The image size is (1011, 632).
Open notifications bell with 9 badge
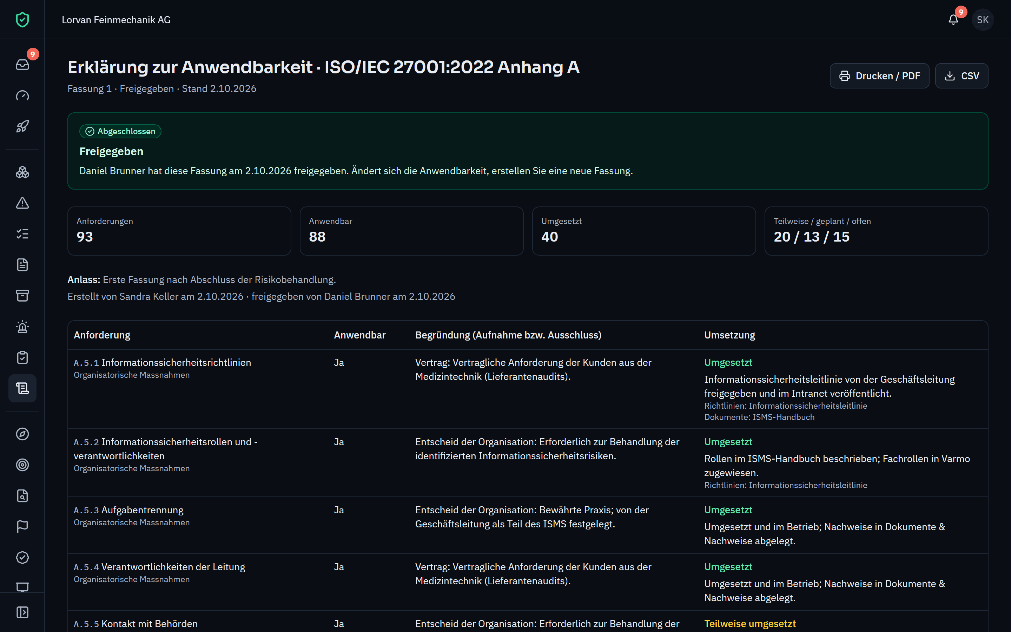953,20
